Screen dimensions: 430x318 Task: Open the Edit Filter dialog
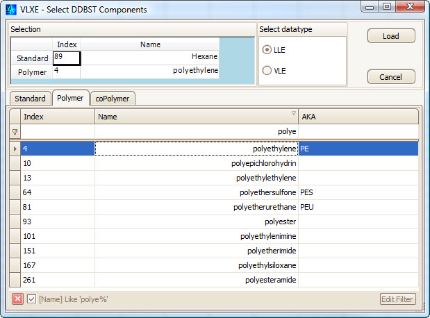pyautogui.click(x=398, y=299)
